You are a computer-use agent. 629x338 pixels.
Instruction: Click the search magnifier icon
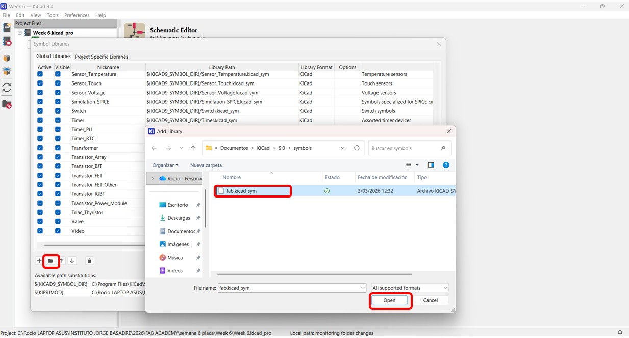click(443, 148)
